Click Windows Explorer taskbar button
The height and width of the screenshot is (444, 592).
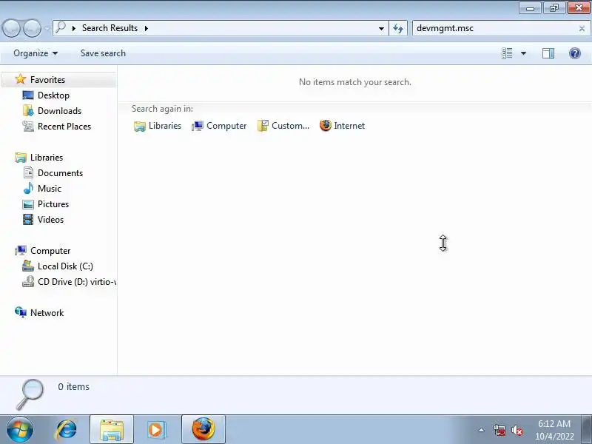pos(112,430)
